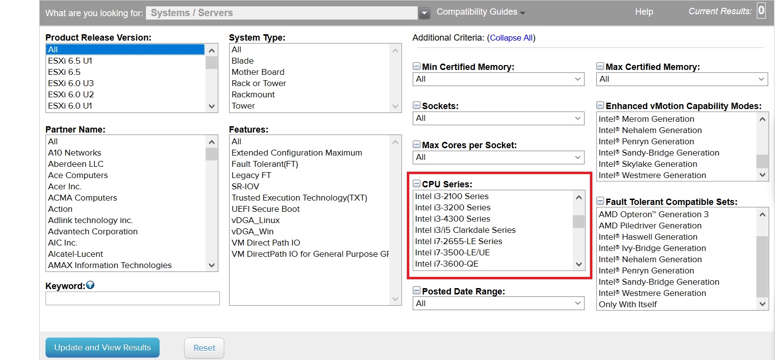Click scroll down arrow of Enhanced vMotion list

(762, 175)
